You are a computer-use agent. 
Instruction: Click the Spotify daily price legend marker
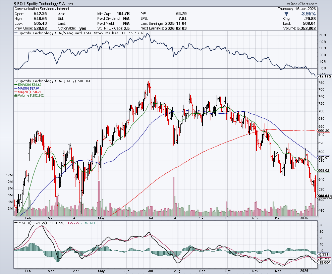click(x=15, y=81)
